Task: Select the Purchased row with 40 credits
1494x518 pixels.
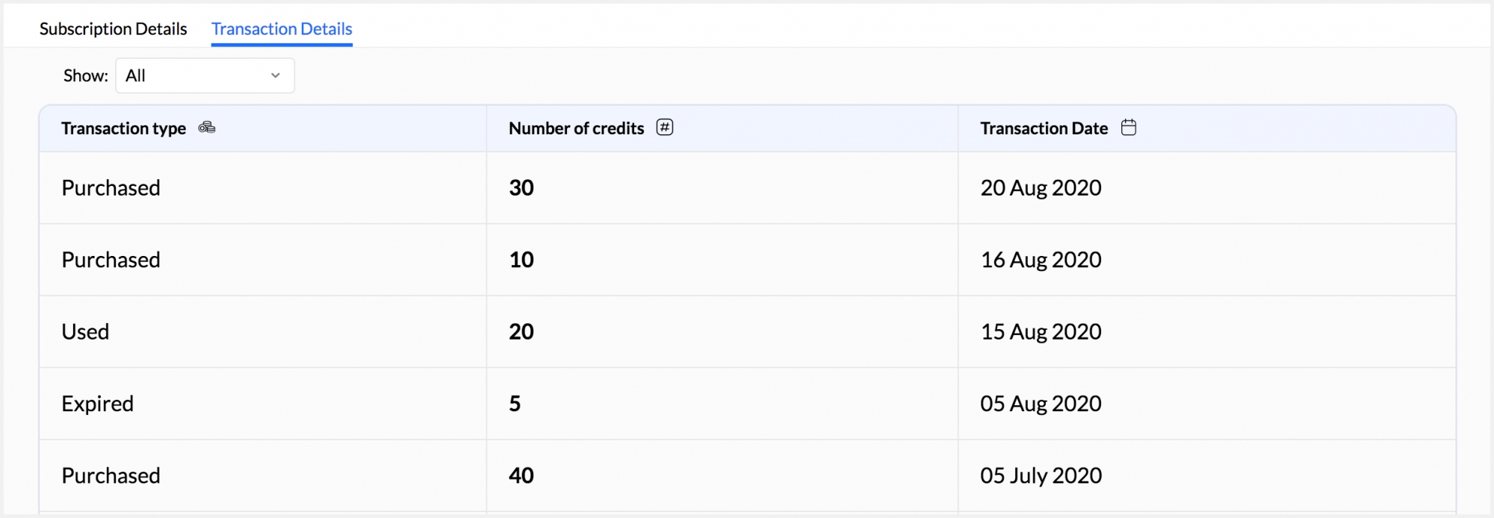Action: [111, 475]
